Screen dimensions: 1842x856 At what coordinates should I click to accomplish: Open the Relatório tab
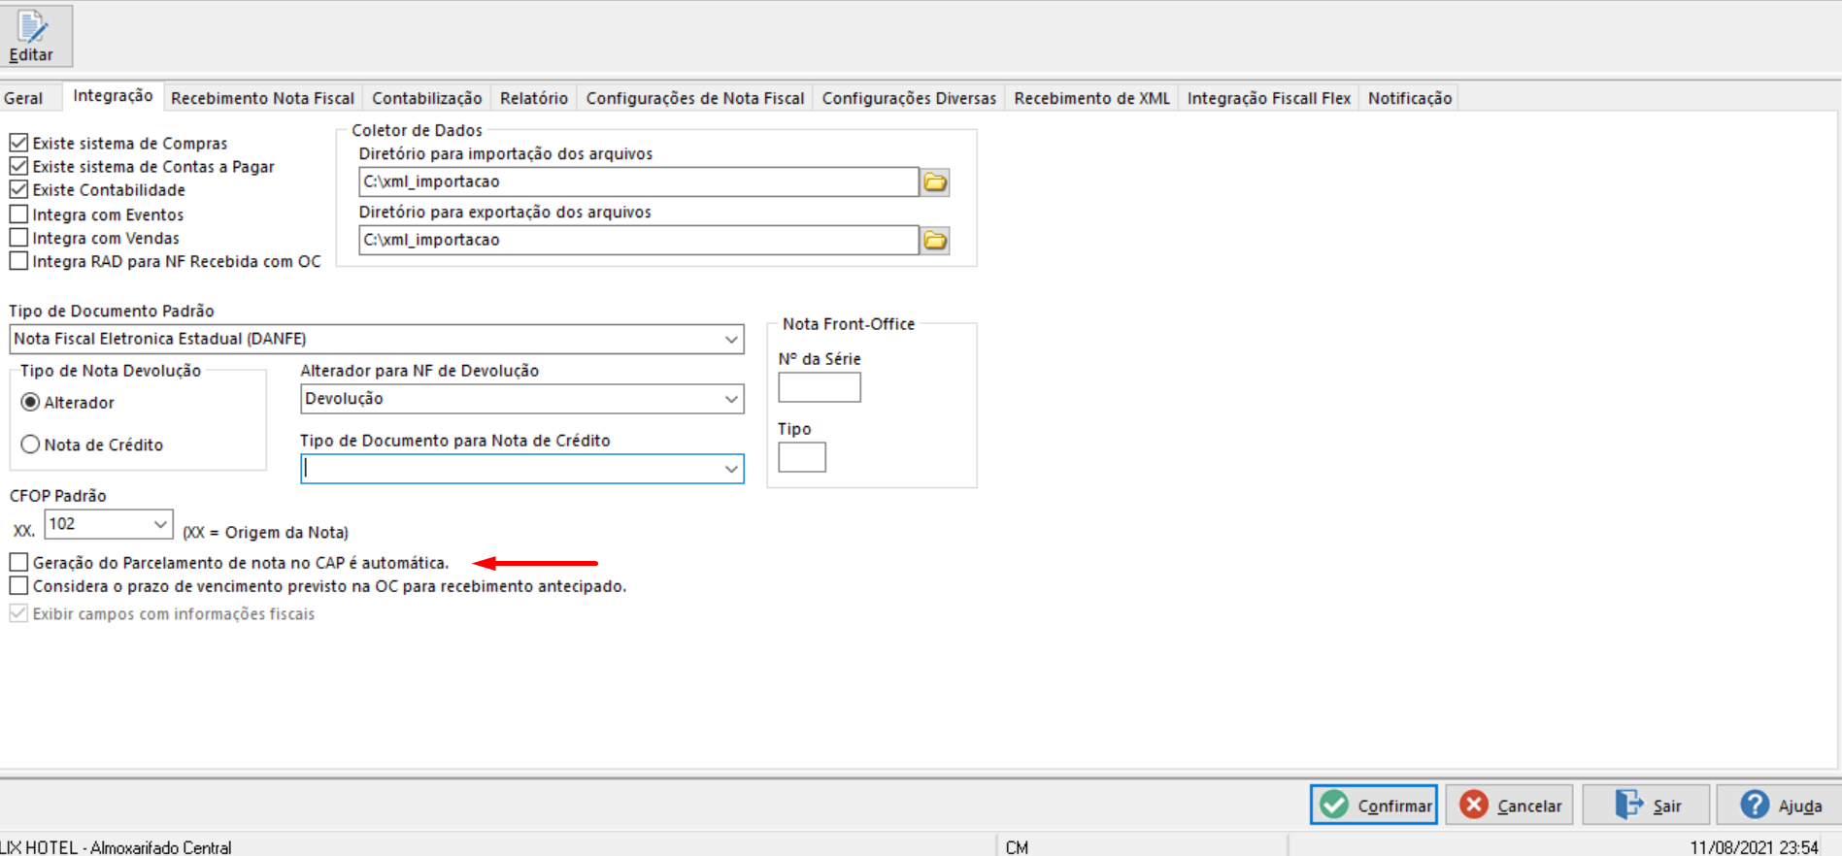pyautogui.click(x=533, y=98)
